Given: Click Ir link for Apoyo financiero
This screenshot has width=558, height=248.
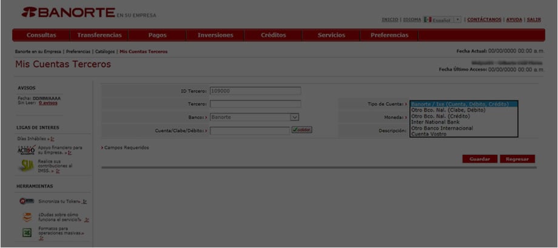Looking at the screenshot, I should click(69, 153).
